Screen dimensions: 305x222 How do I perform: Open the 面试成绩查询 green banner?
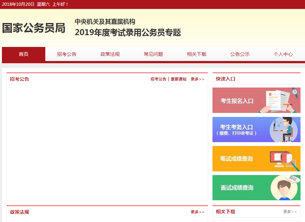(x=257, y=188)
